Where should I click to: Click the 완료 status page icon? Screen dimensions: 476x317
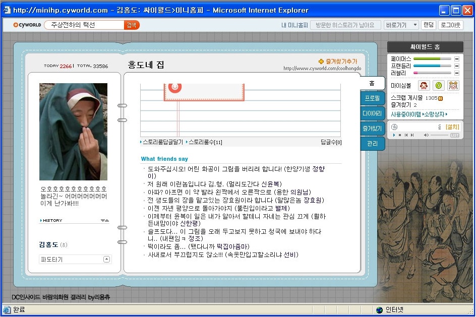(x=7, y=310)
